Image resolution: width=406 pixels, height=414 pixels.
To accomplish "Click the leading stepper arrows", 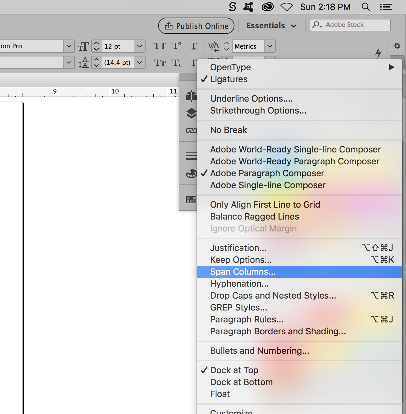I will (97, 62).
